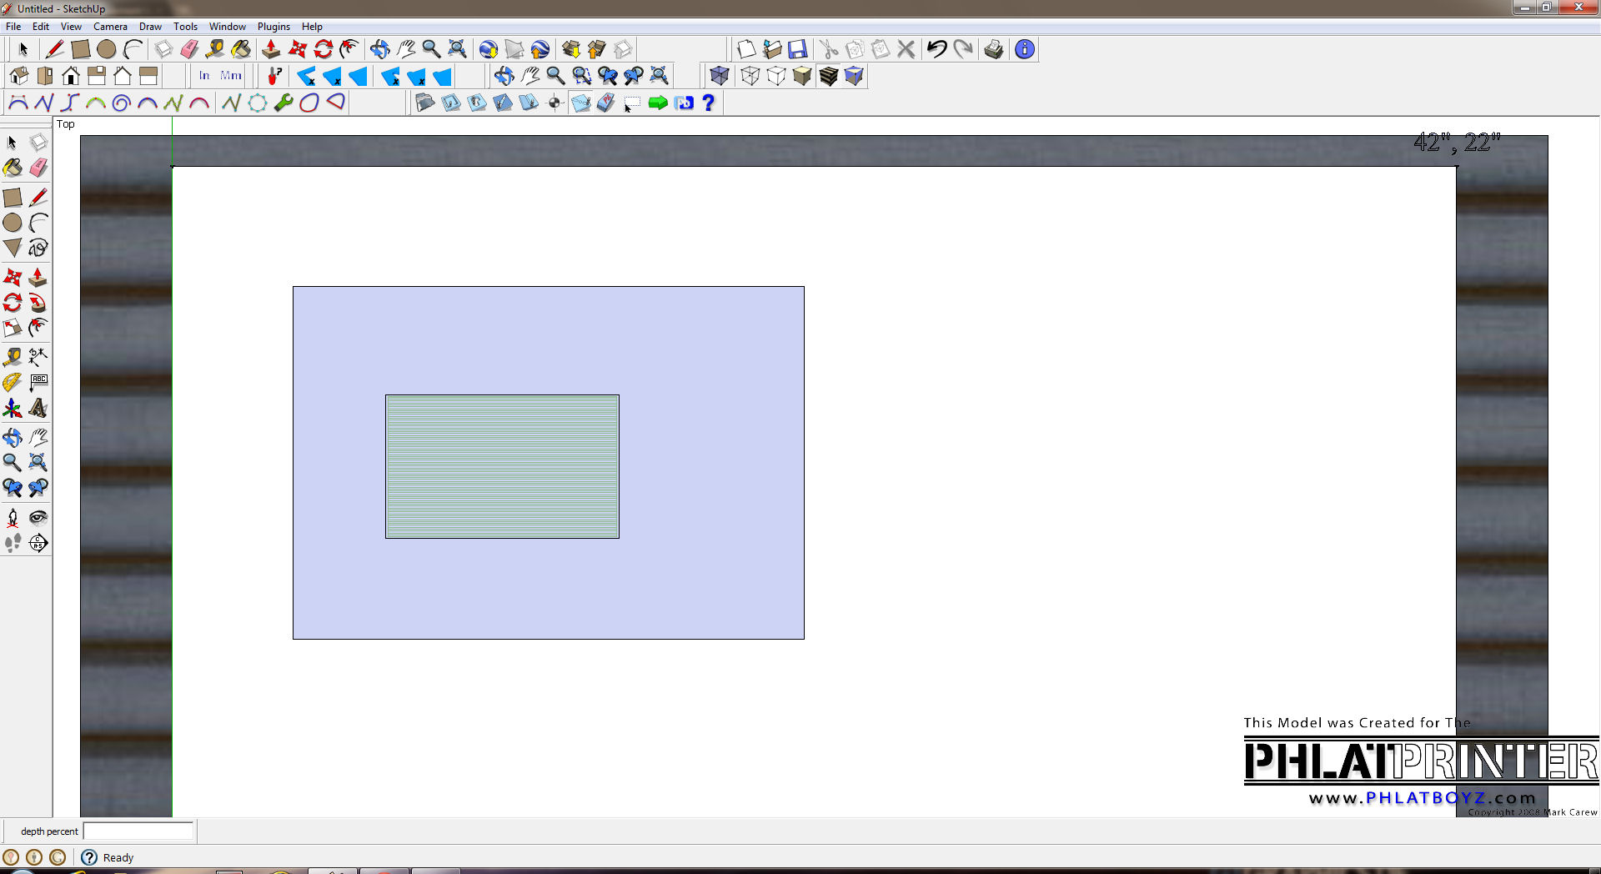Expand the Draw menu

pos(150,27)
